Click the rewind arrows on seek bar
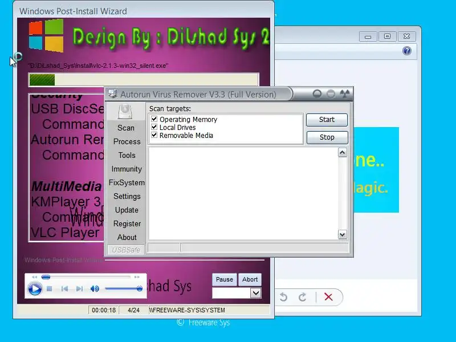456x342 pixels. (34, 277)
